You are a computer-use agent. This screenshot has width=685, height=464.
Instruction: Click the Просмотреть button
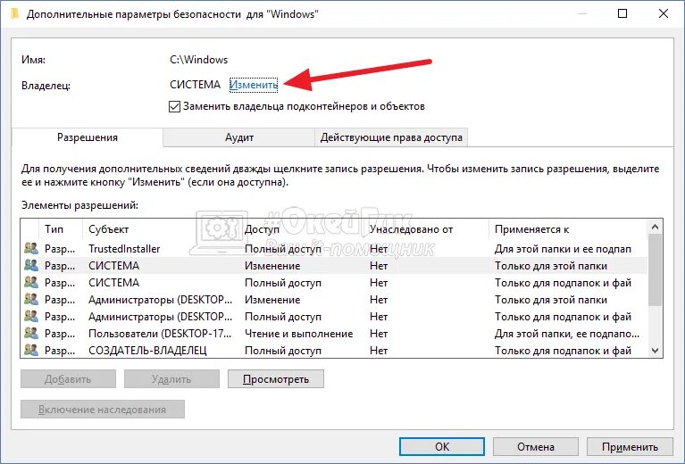[x=276, y=379]
